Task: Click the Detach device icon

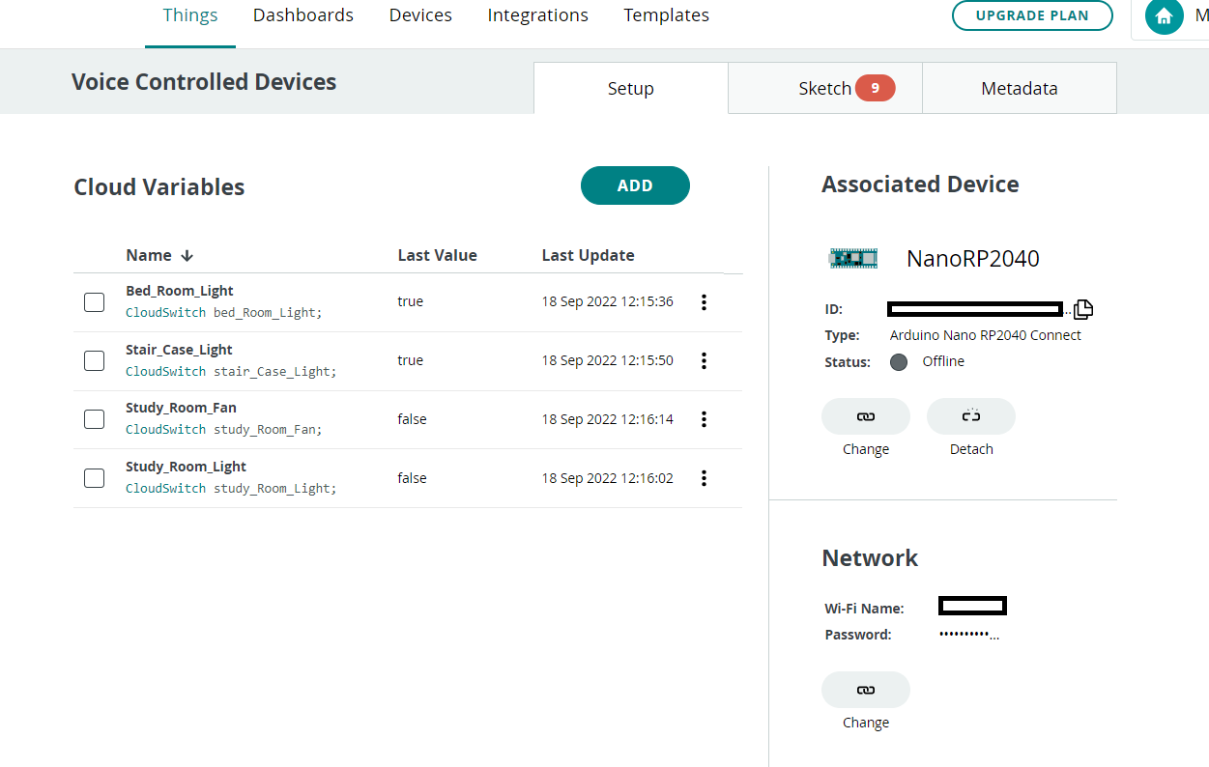Action: click(x=970, y=415)
